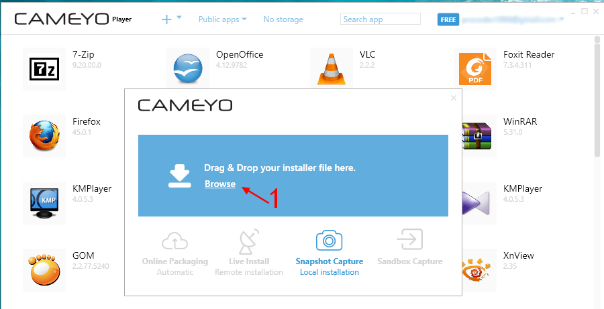Click version 9.20.00.0 under 7-Zip
The image size is (604, 309).
click(x=87, y=65)
